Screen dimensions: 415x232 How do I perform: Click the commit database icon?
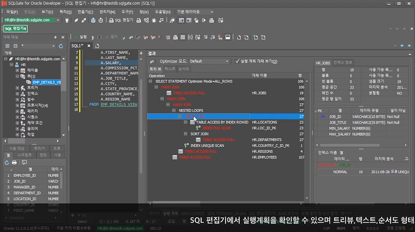[93, 20]
